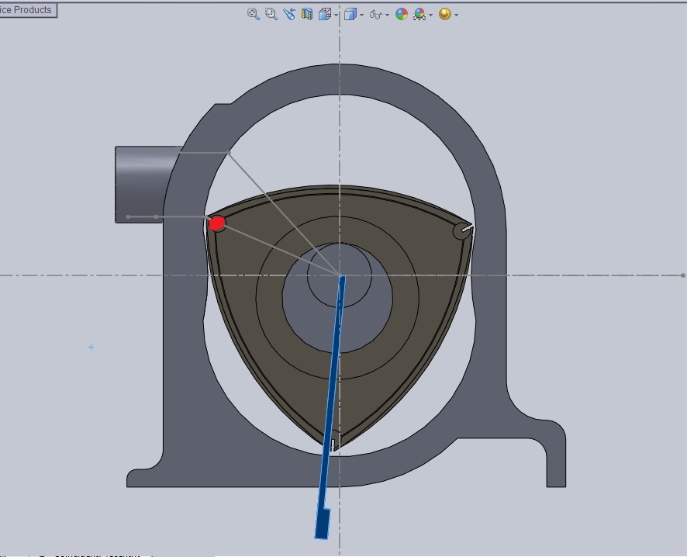
Task: Click the Display Style cube icon
Action: (350, 14)
